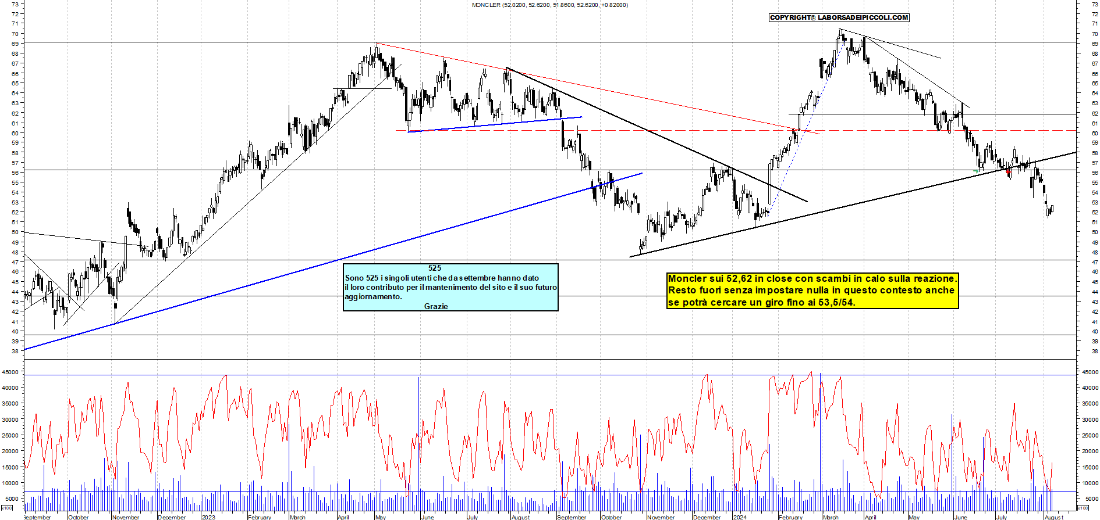Click 73 on the left price axis
The image size is (1100, 520).
15,3
